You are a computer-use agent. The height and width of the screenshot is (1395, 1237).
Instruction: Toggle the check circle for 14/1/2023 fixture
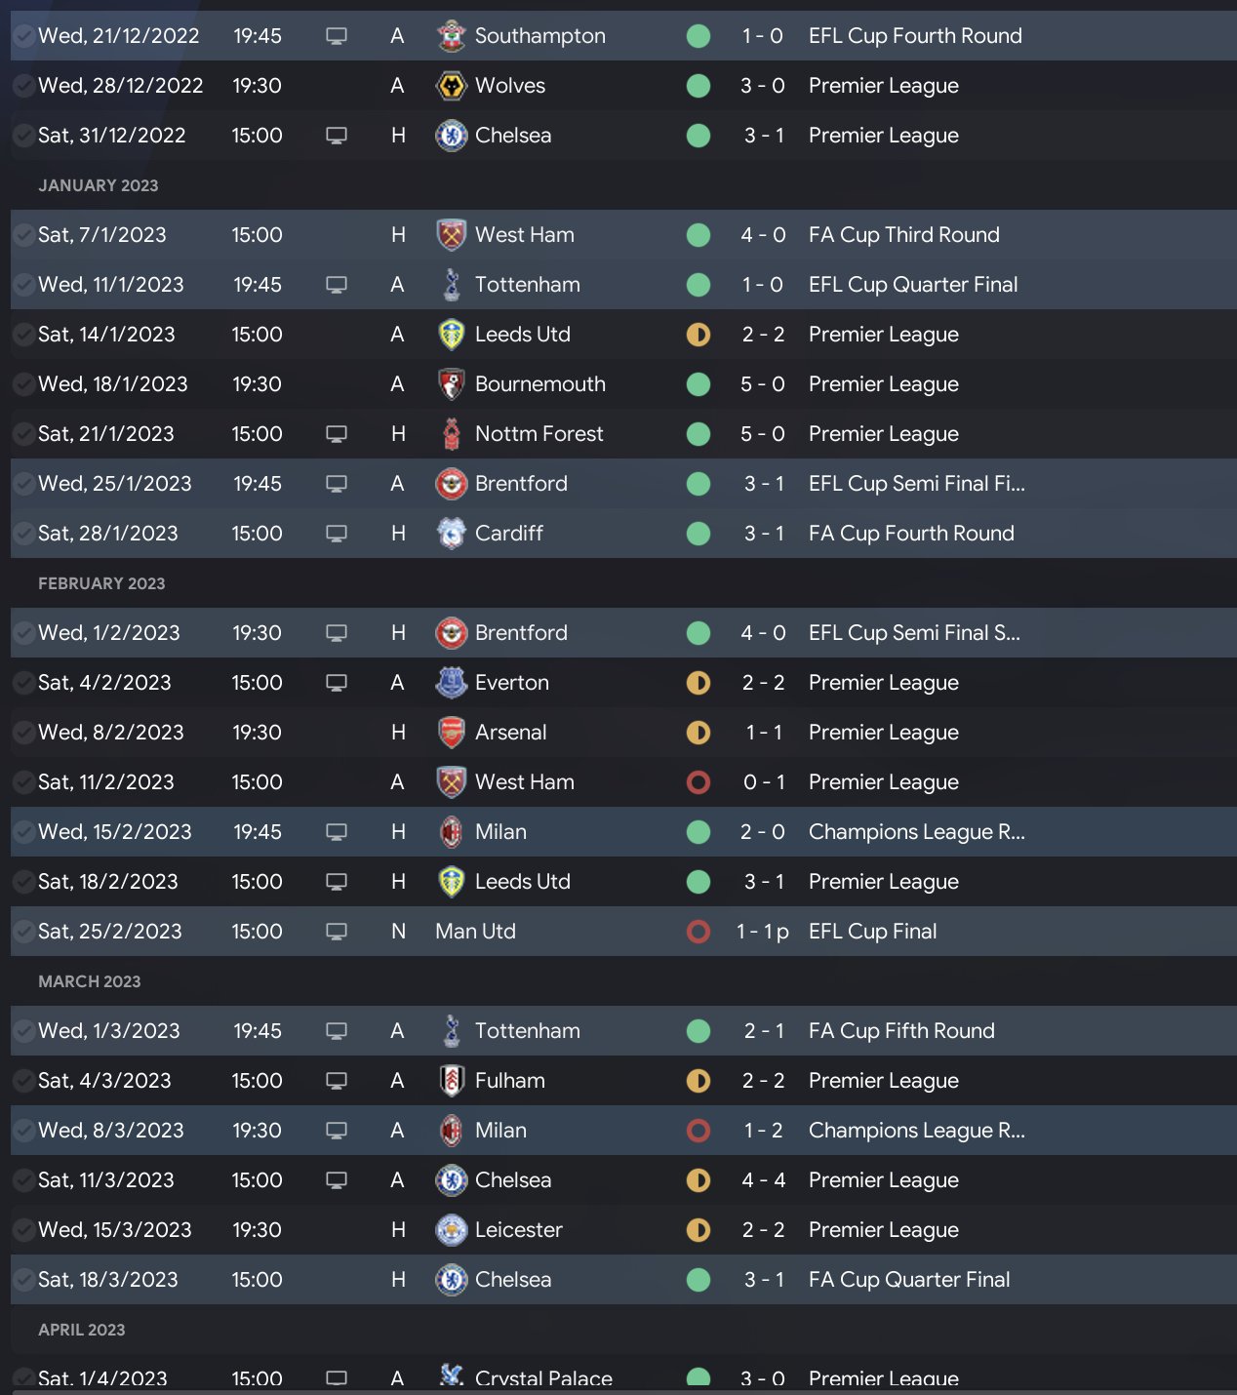click(23, 335)
